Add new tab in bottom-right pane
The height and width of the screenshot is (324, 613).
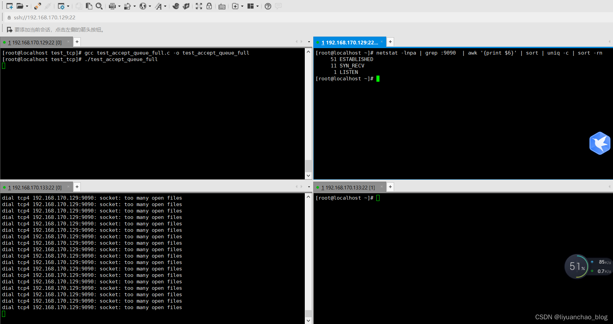[390, 187]
